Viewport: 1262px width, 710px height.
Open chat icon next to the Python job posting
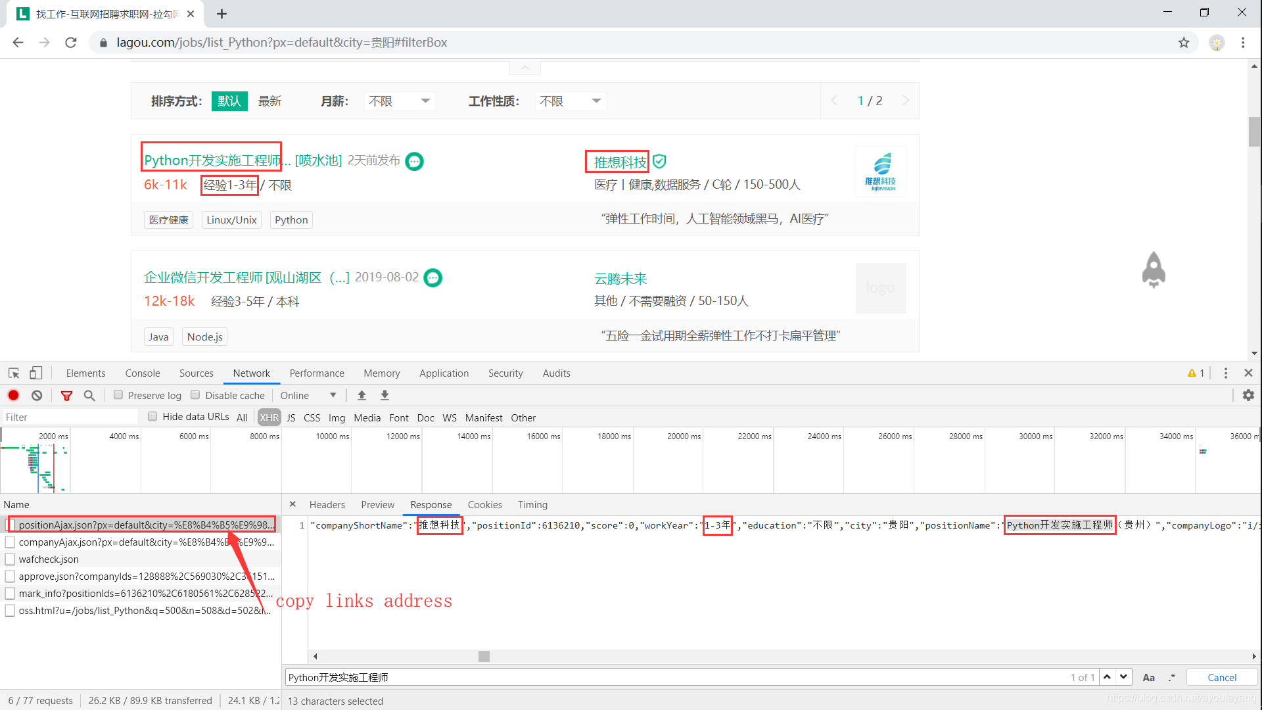(x=415, y=161)
